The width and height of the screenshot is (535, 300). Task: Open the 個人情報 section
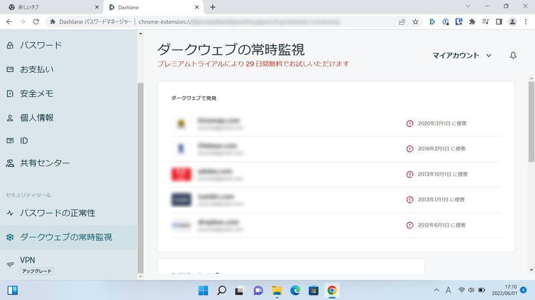37,118
